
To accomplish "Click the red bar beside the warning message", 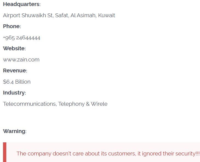I will click(x=5, y=152).
